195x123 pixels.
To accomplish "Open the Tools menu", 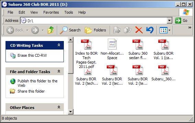I will tap(69, 12).
